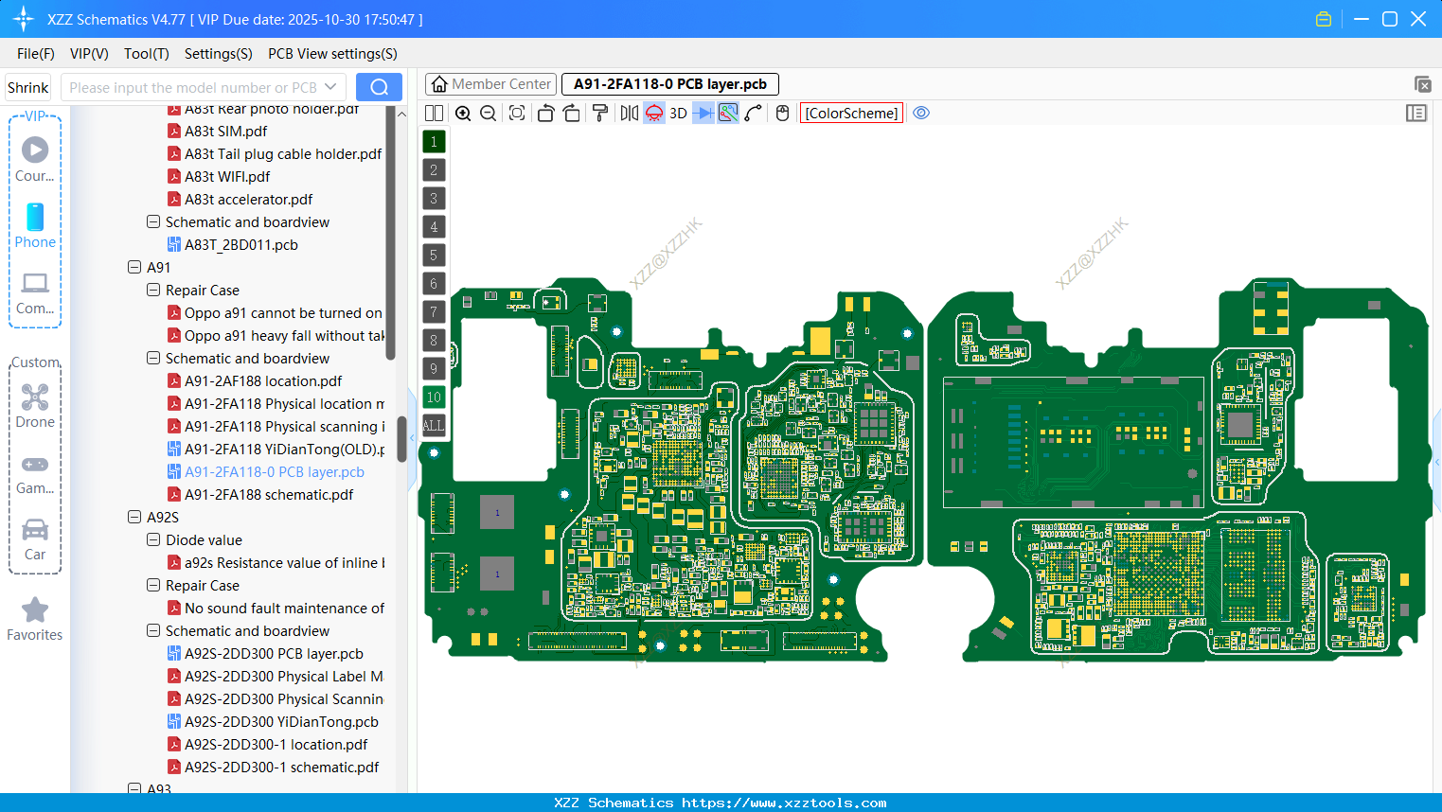Click the rotate right toolbar icon

click(x=572, y=113)
